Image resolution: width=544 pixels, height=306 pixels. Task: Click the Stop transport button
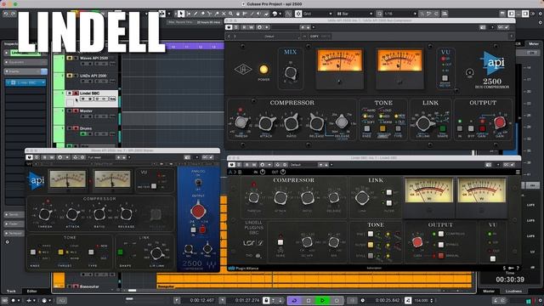tap(309, 300)
